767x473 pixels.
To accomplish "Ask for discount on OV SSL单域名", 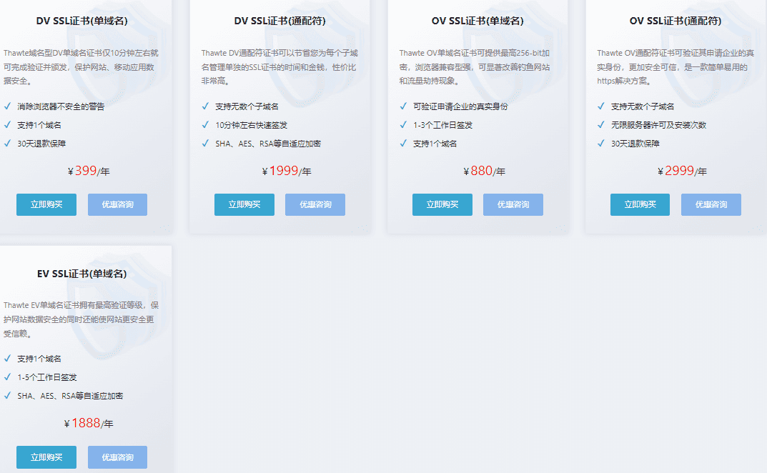I will pyautogui.click(x=513, y=204).
